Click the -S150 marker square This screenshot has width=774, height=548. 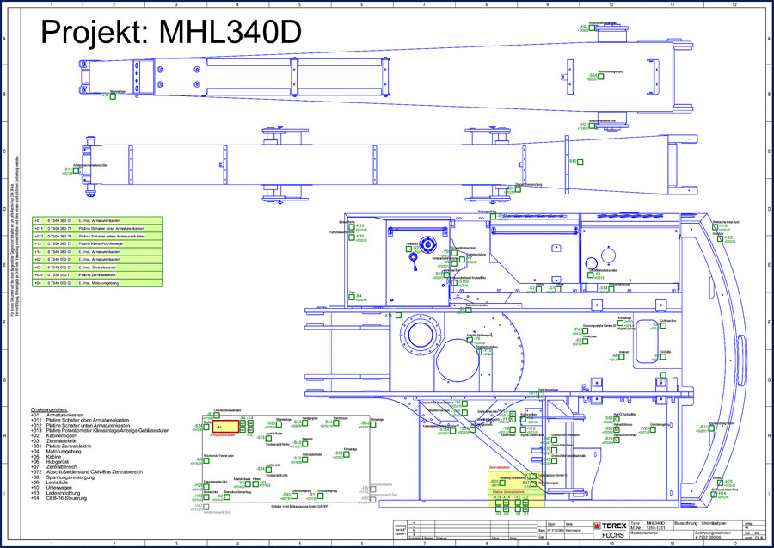(x=454, y=283)
